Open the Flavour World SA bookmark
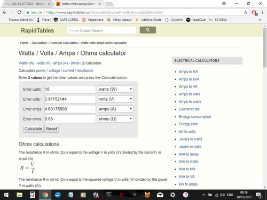267x200 pixels. click(x=21, y=20)
